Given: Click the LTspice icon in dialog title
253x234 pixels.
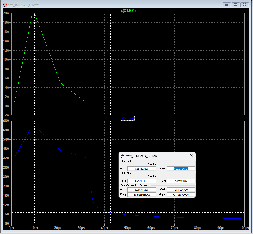Looking at the screenshot, I should (x=123, y=156).
